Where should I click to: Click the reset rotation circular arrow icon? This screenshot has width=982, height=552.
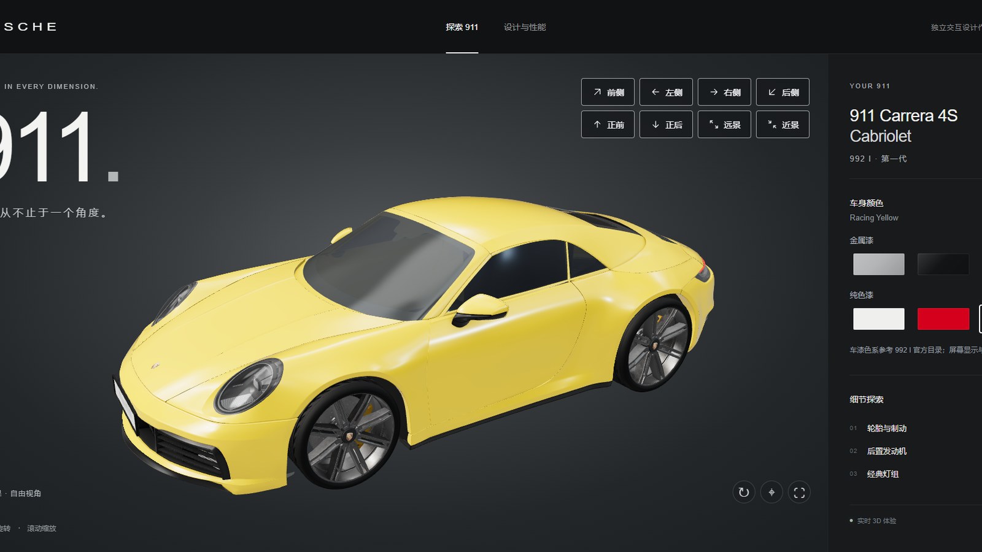744,492
